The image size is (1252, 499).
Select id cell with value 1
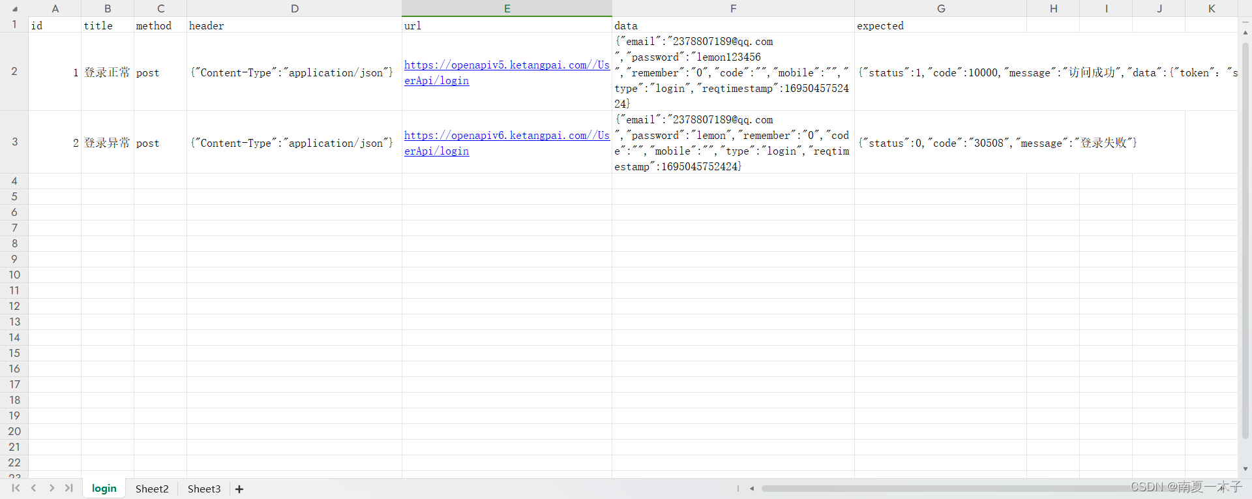tap(55, 72)
